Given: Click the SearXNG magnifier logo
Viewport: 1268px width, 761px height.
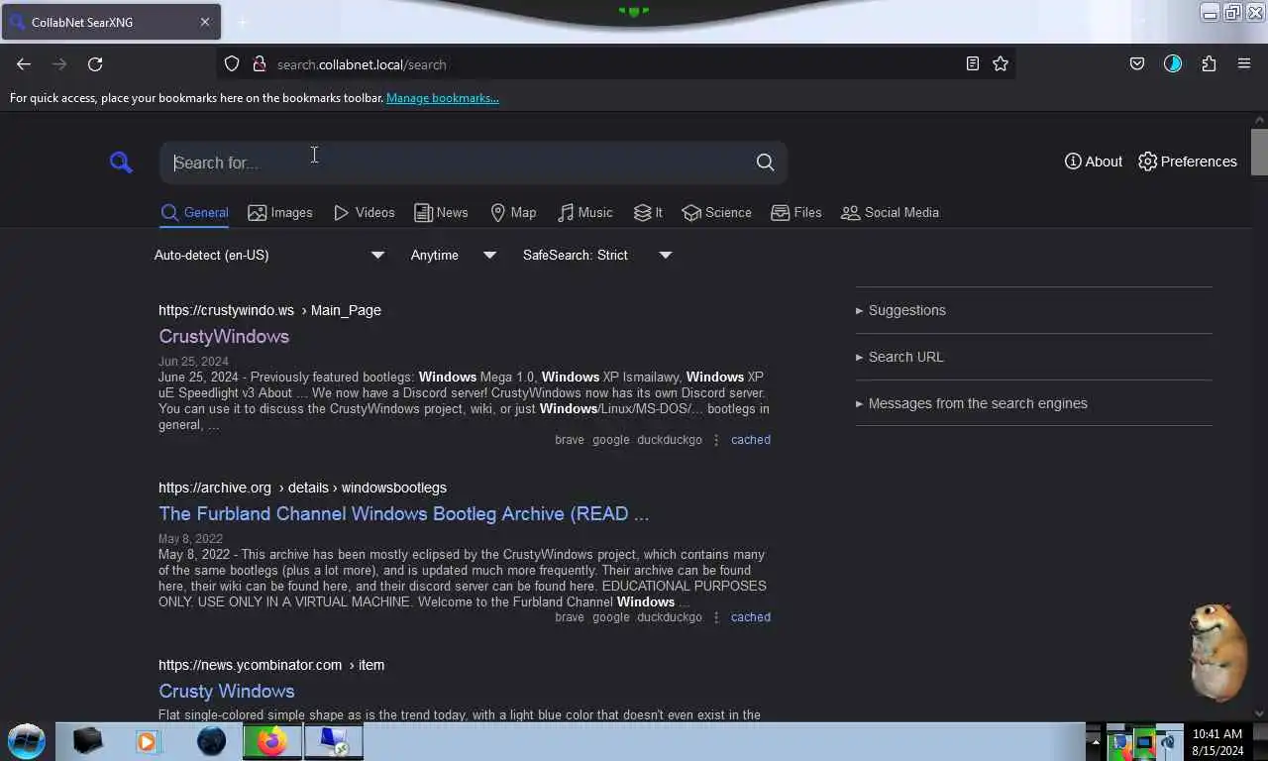Looking at the screenshot, I should [x=121, y=163].
